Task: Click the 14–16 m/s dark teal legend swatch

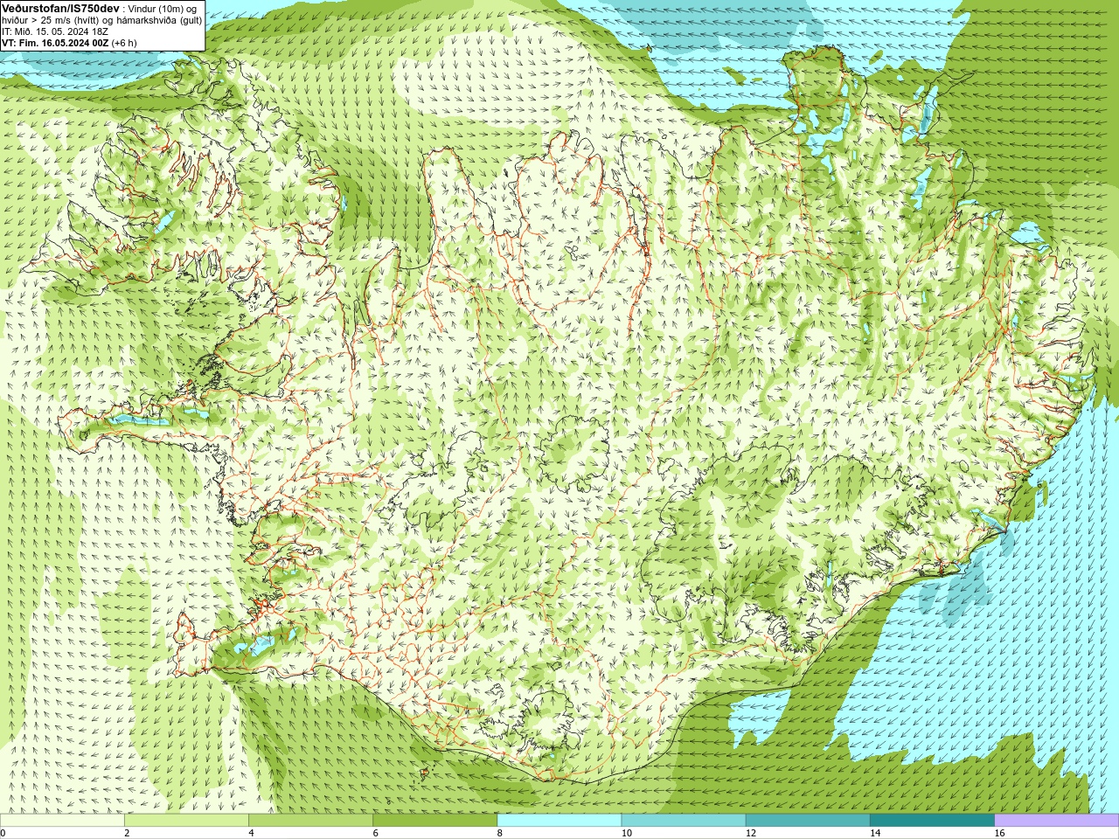Action: (x=932, y=821)
